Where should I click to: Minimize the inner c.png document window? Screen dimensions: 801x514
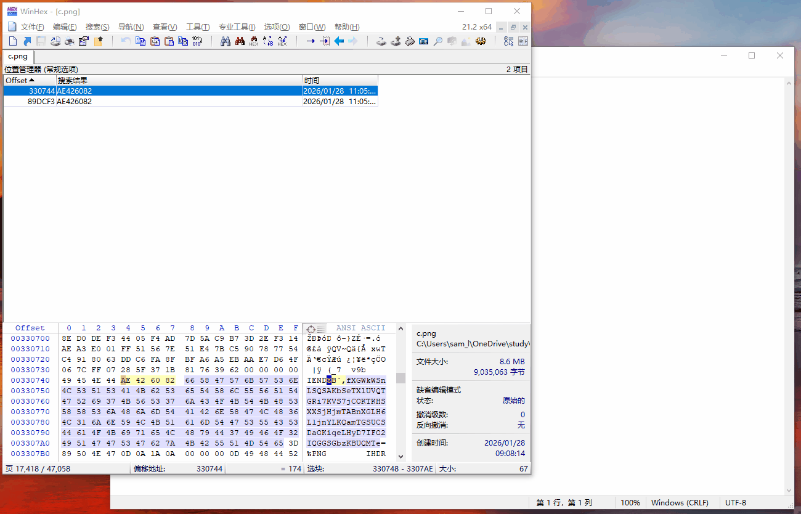[502, 27]
